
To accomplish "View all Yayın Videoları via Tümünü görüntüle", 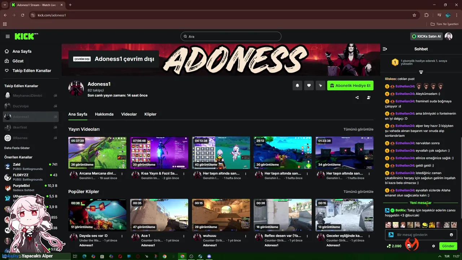I will [358, 129].
